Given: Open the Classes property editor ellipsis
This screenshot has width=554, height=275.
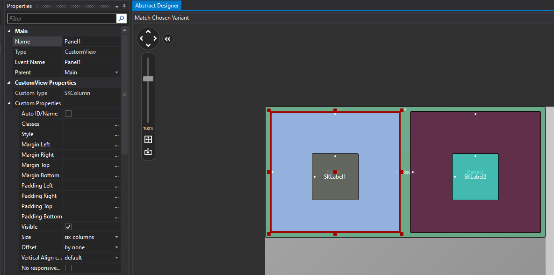Looking at the screenshot, I should tap(116, 124).
